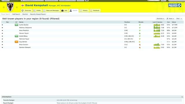Sort by the Morale column header
The width and height of the screenshot is (185, 104).
pos(141,22)
